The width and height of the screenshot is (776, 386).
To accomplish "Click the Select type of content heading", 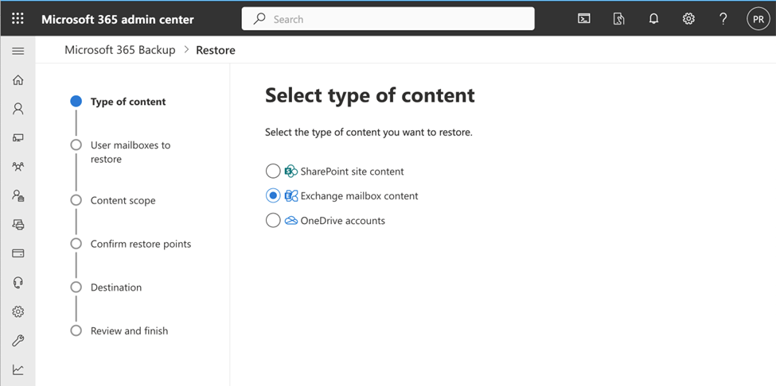I will click(x=369, y=95).
